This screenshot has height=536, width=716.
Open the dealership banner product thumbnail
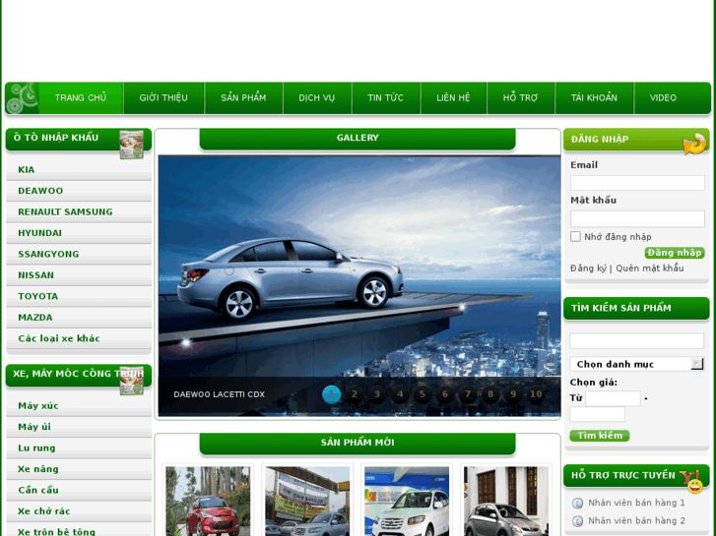coord(307,501)
